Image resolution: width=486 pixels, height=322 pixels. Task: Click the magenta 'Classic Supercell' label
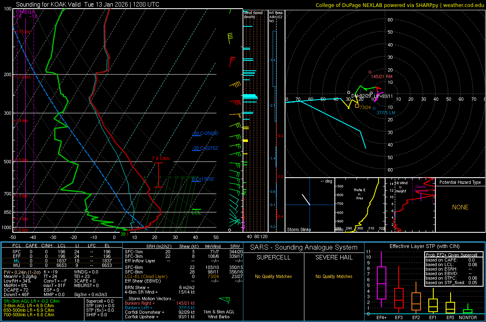(421, 189)
